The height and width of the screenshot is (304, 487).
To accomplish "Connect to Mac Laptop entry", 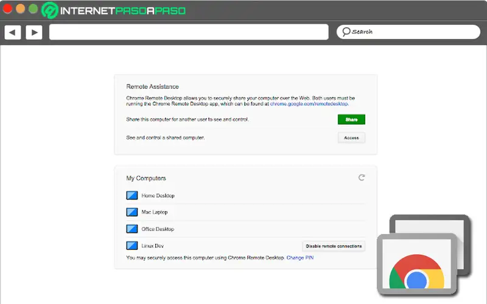I will pos(155,212).
